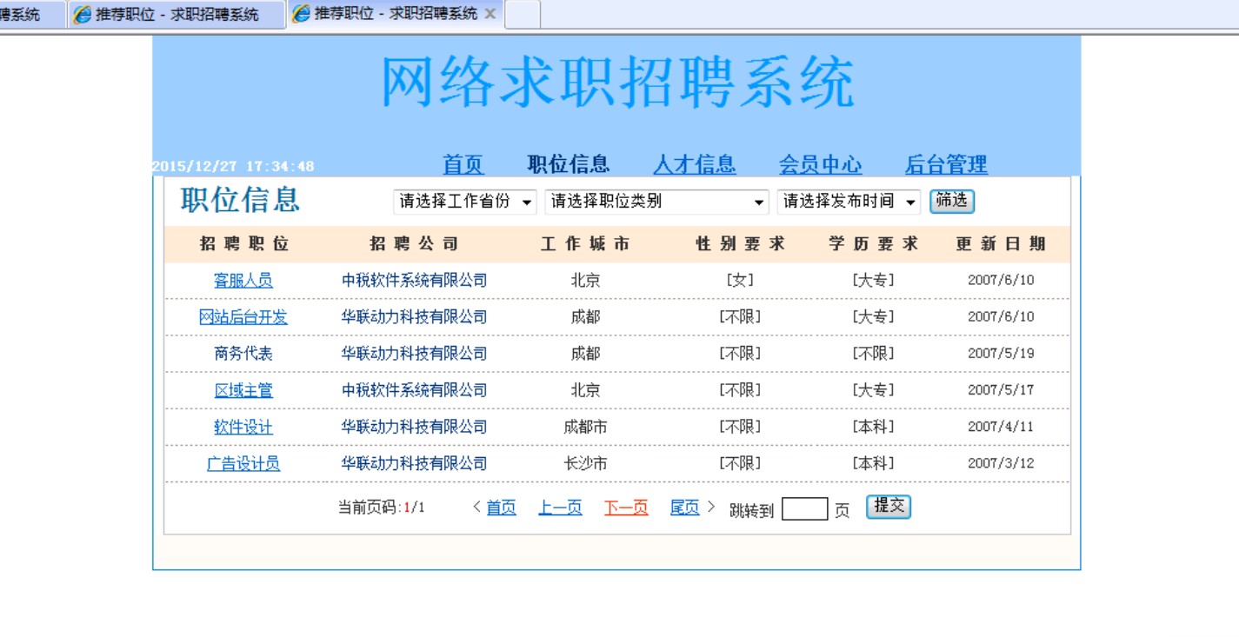Screen dimensions: 1239x637
Task: Open 华联动力科技有限公司 in the 网站后台开发 row
Action: (x=414, y=317)
